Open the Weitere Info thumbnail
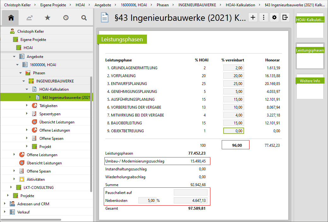The width and height of the screenshot is (328, 222). pyautogui.click(x=310, y=87)
